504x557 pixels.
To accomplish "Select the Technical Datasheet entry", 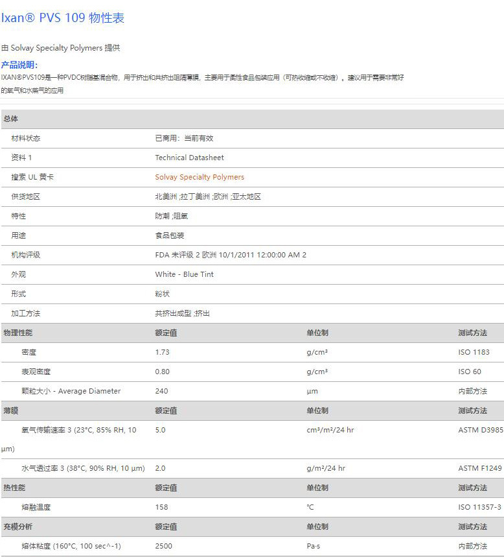I will (x=189, y=158).
